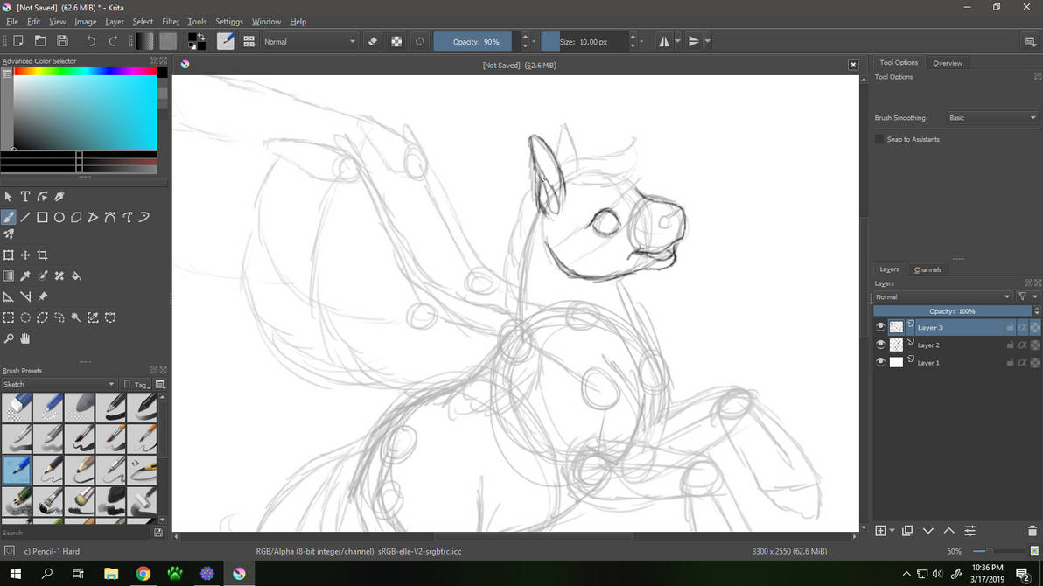Open layer properties icon
Screen dimensions: 1043x586
click(x=970, y=531)
